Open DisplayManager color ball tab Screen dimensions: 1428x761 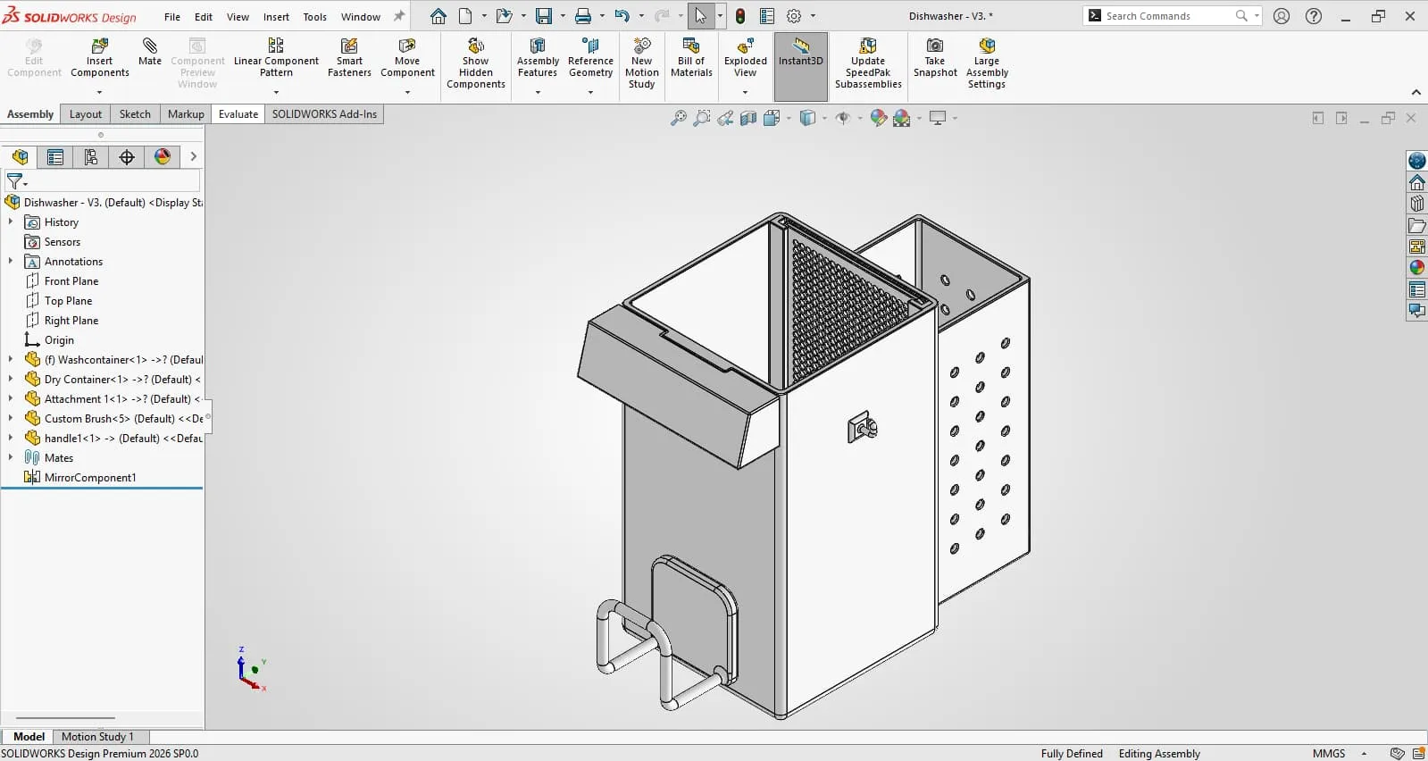click(163, 157)
